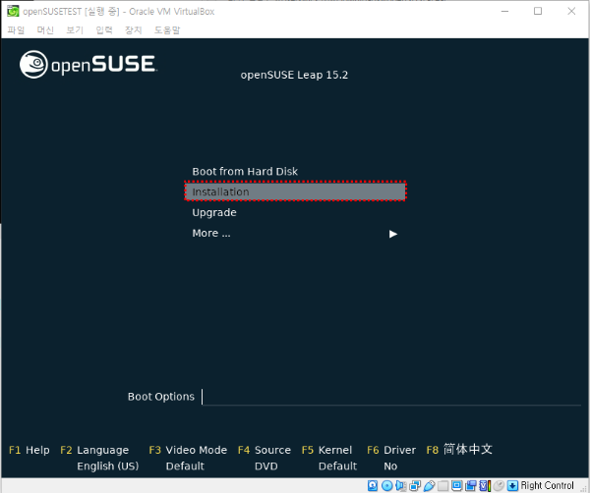Click the DVD value under Source
Image resolution: width=590 pixels, height=493 pixels.
tap(266, 466)
